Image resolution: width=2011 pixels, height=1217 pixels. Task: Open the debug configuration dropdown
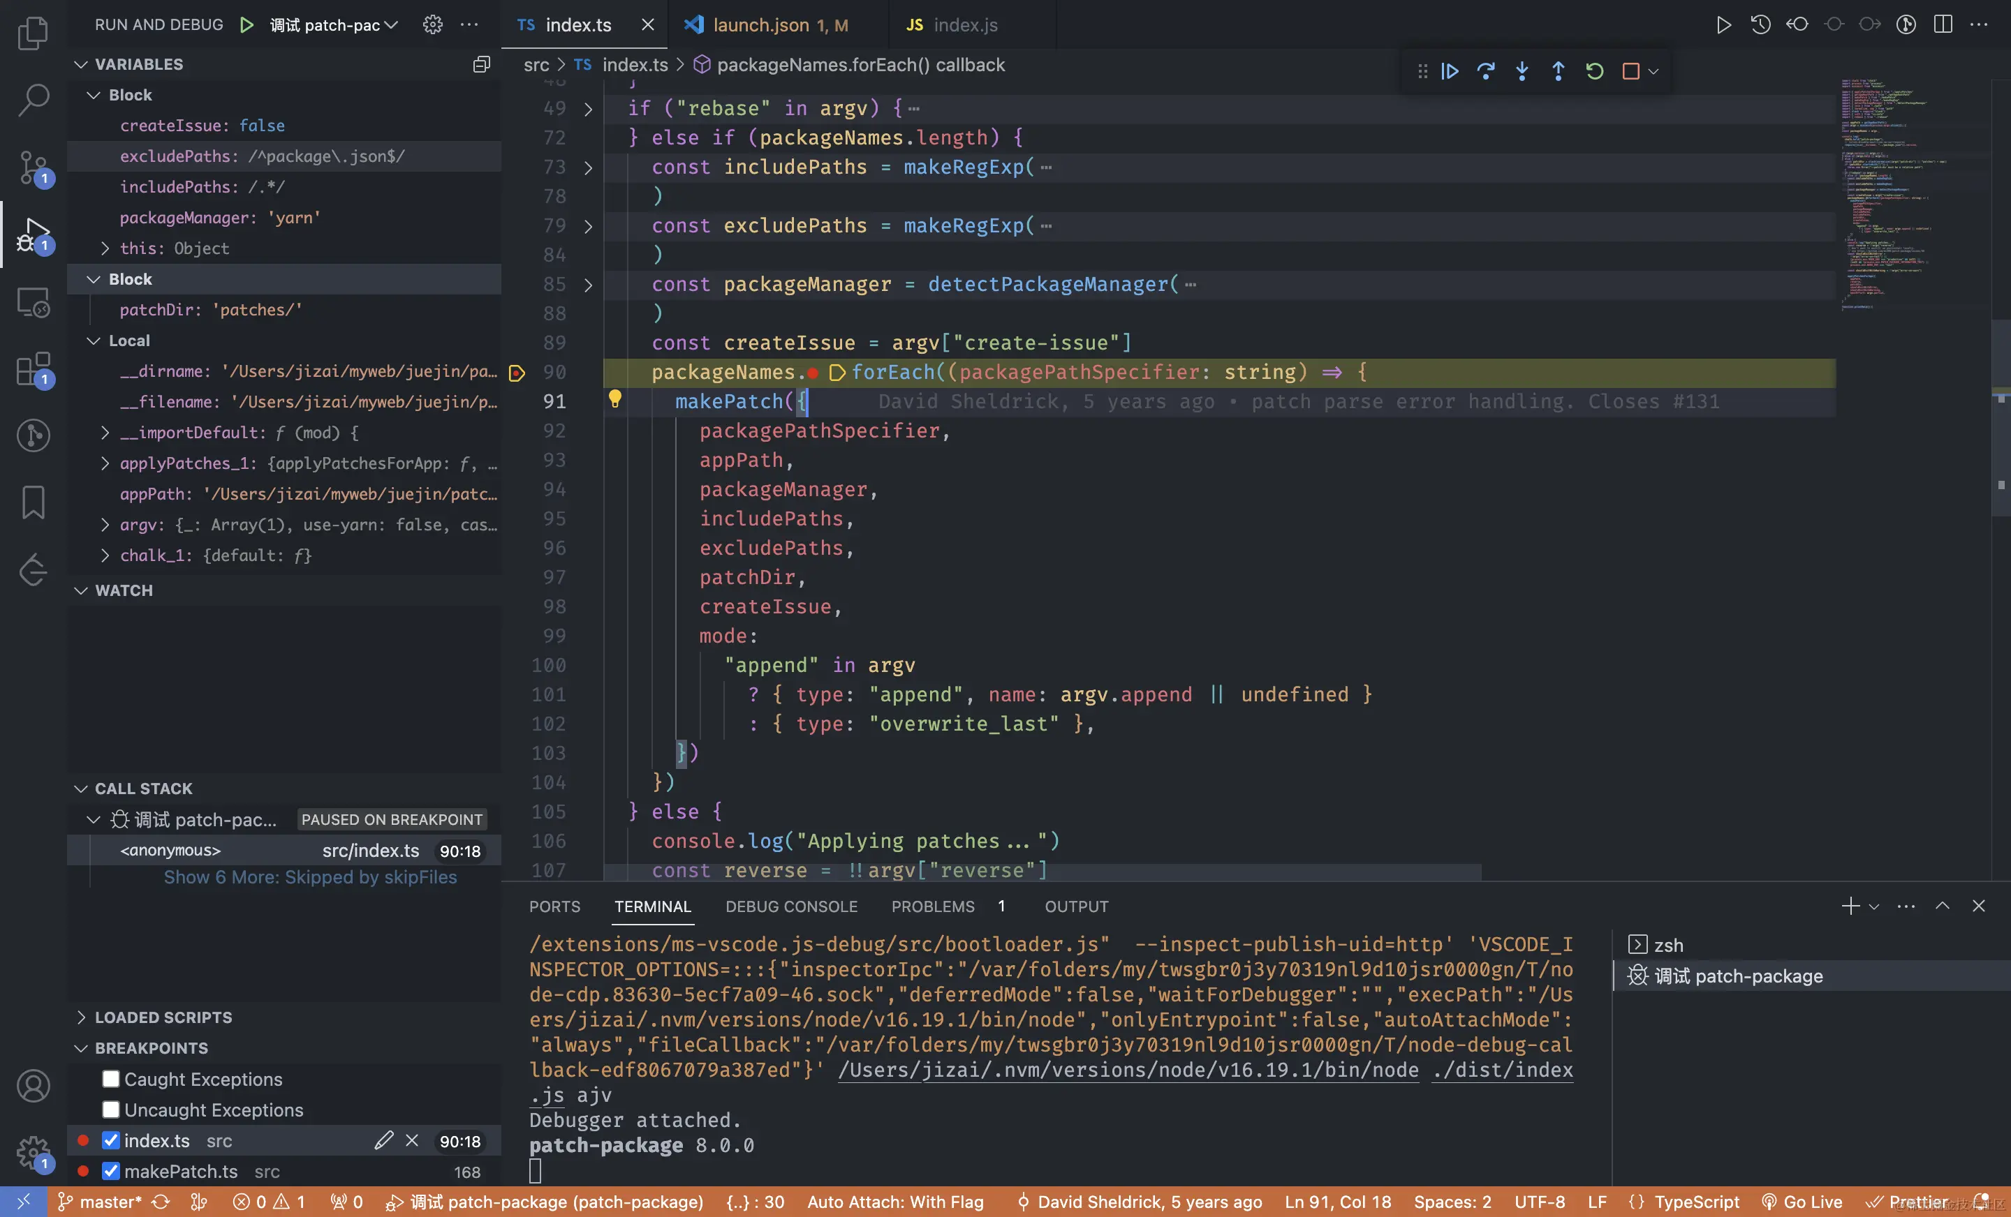tap(334, 24)
